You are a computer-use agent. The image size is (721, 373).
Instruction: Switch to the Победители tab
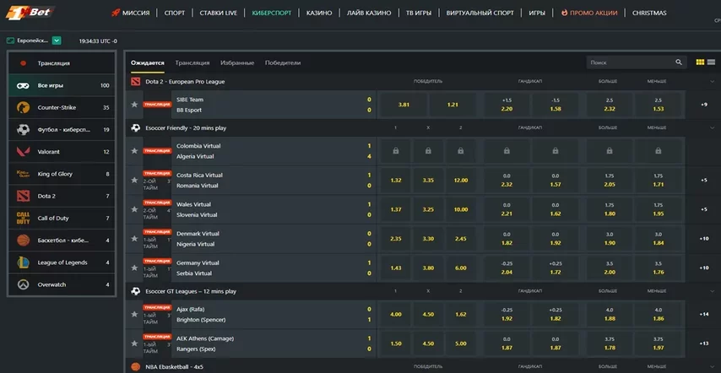tap(283, 63)
